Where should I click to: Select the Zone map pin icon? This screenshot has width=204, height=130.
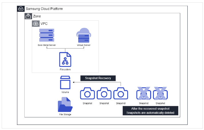pyautogui.click(x=28, y=16)
